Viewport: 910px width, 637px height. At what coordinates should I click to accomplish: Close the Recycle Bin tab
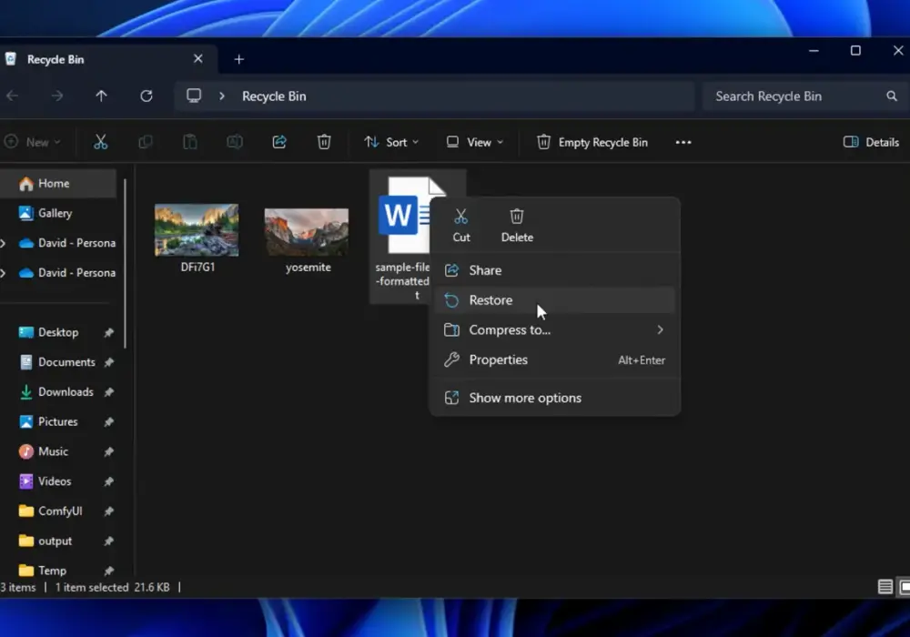[x=197, y=58]
